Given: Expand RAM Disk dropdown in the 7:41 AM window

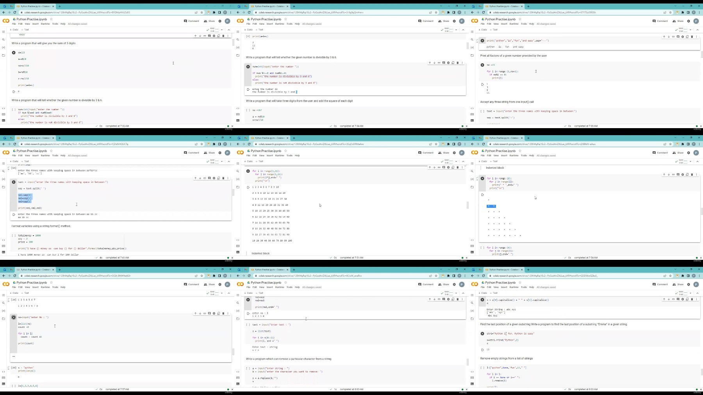Looking at the screenshot, I should [222, 161].
